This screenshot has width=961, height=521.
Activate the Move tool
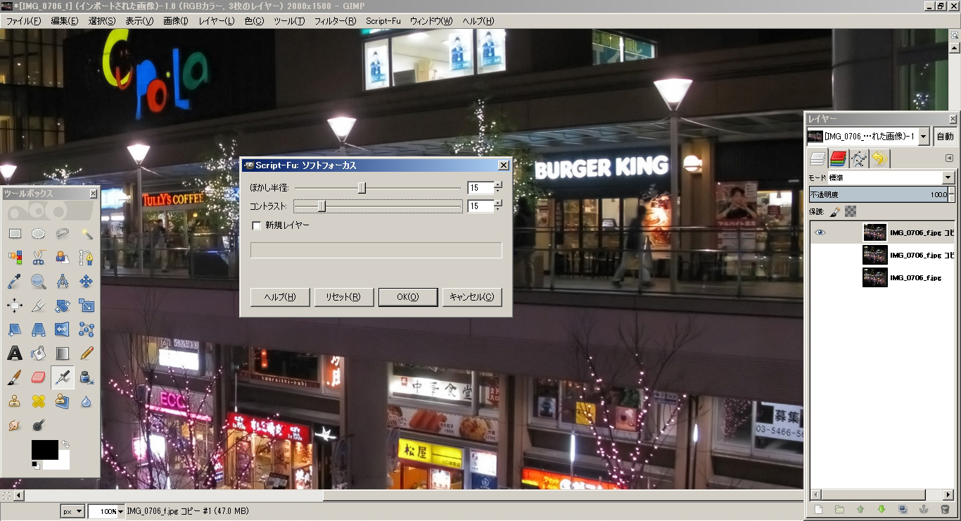click(x=87, y=282)
